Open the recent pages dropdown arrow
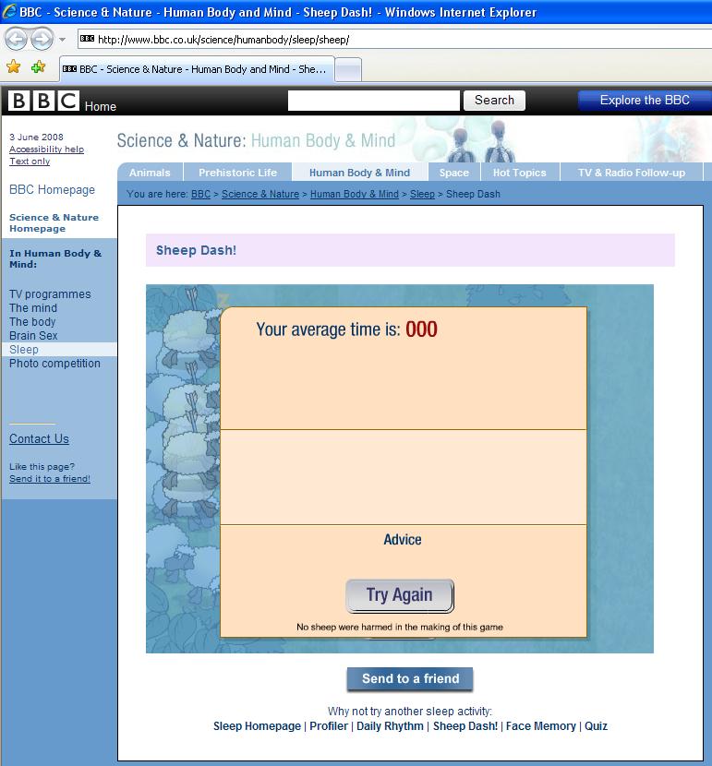Viewport: 712px width, 766px height. pyautogui.click(x=63, y=40)
